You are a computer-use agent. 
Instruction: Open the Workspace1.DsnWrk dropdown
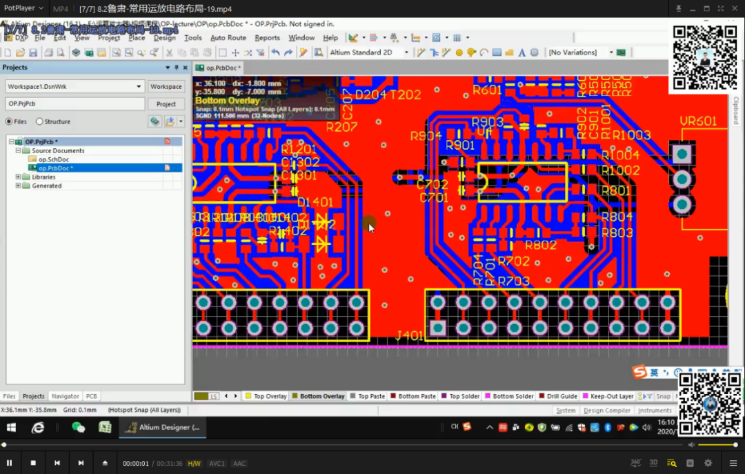(x=139, y=86)
